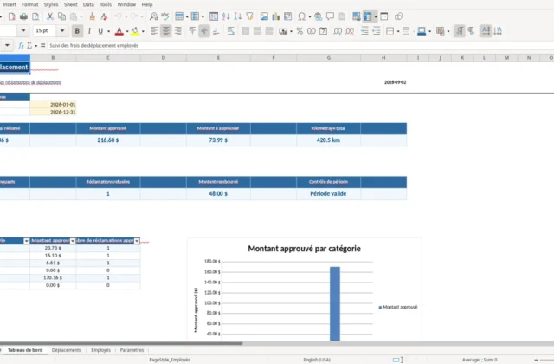Apply AutoFilter funnel icon
Viewport: 554px width, 364px height.
pos(250,16)
